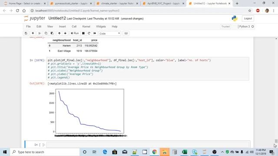
Task: Close the Untitled12 browser tab
Action: 229,3
